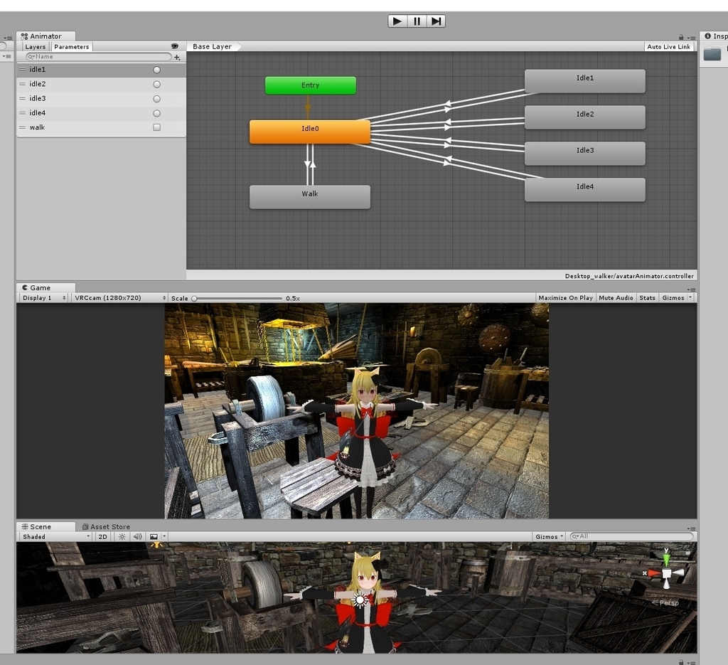Grab the idle2 parameter reorder handle
This screenshot has height=665, width=728.
22,84
